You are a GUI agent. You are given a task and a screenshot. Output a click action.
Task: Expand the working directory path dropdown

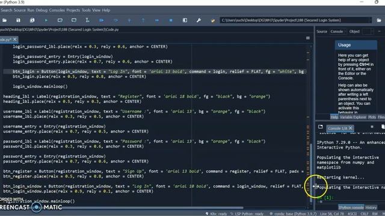pyautogui.click(x=371, y=20)
